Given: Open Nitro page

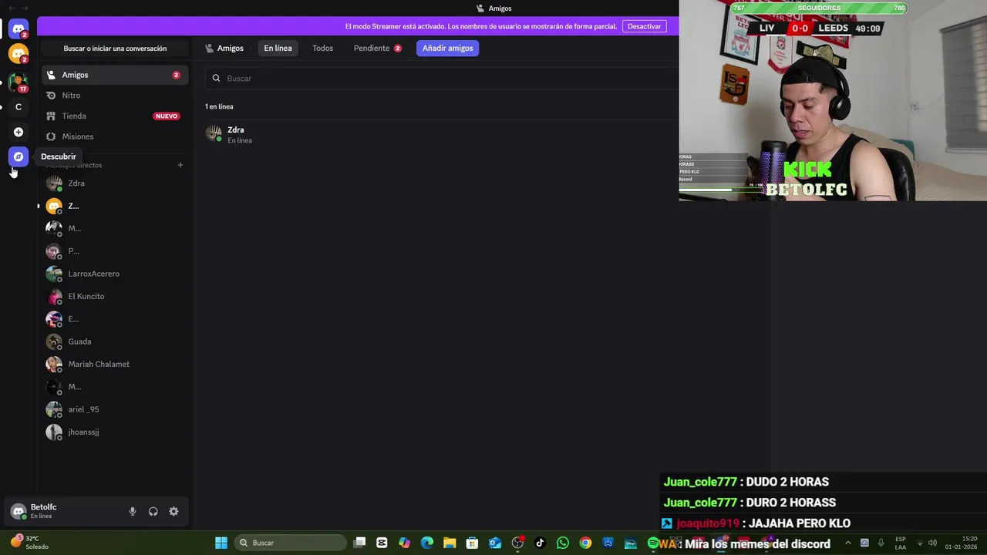Looking at the screenshot, I should 114,96.
